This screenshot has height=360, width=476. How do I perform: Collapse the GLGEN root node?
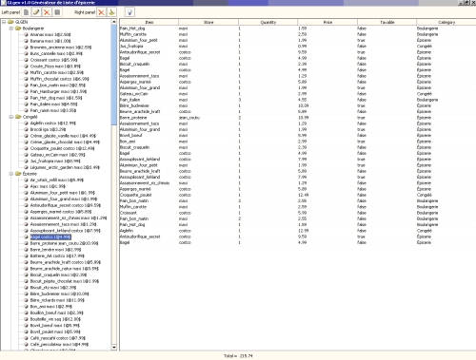pyautogui.click(x=4, y=22)
